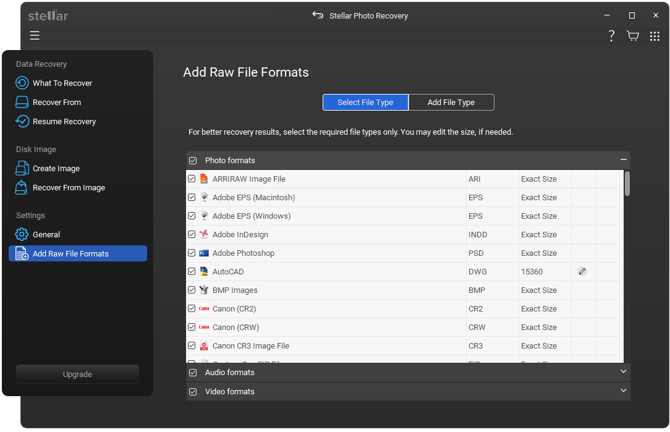This screenshot has height=432, width=670.
Task: Click the Adobe EPS (Macintosh) file icon
Action: point(204,197)
